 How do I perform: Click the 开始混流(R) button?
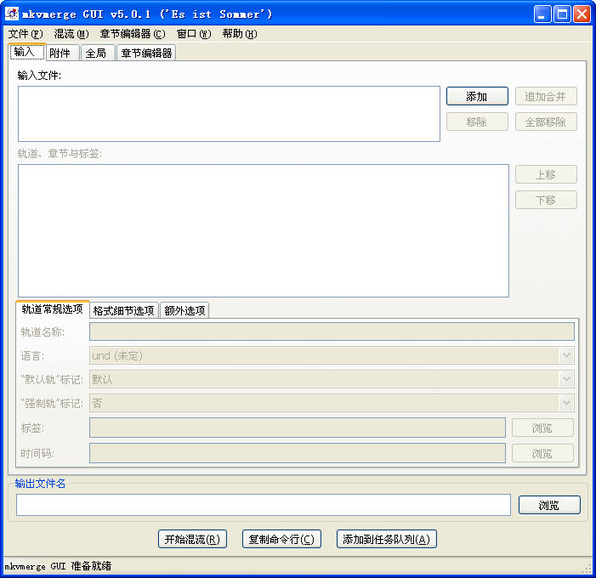click(192, 539)
